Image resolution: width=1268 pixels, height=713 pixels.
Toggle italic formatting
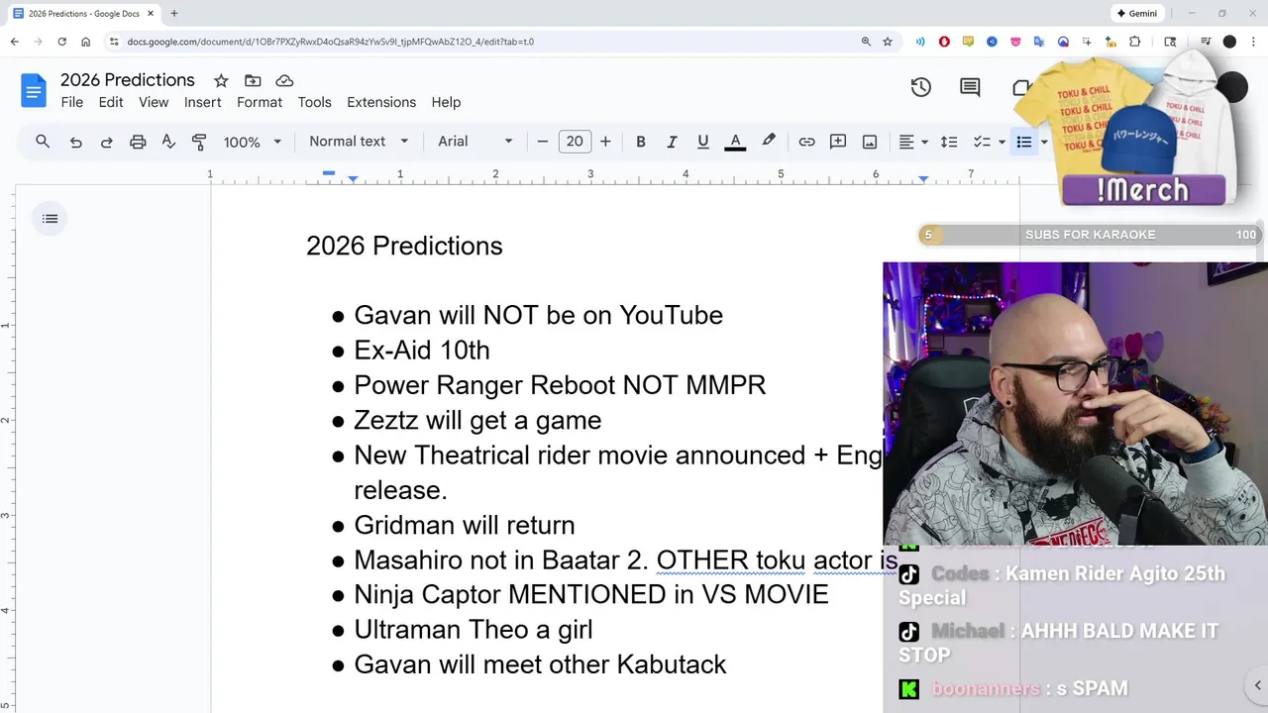(x=672, y=142)
